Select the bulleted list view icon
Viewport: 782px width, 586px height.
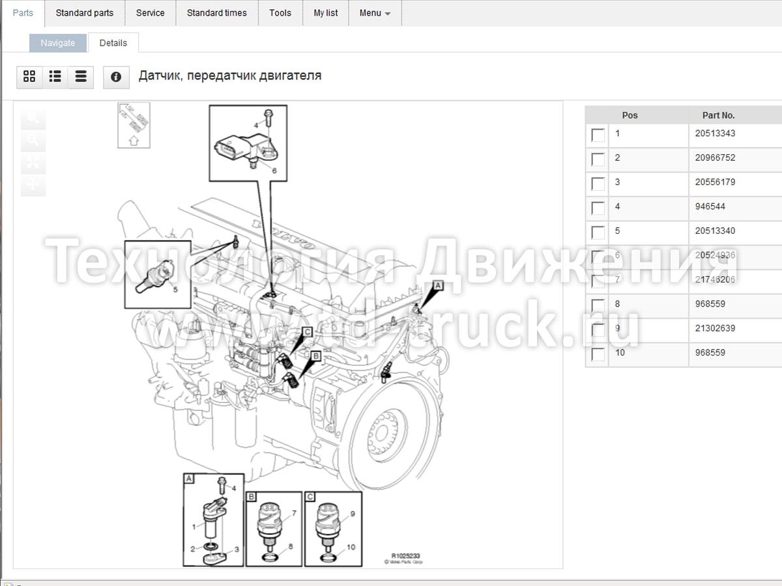coord(55,77)
